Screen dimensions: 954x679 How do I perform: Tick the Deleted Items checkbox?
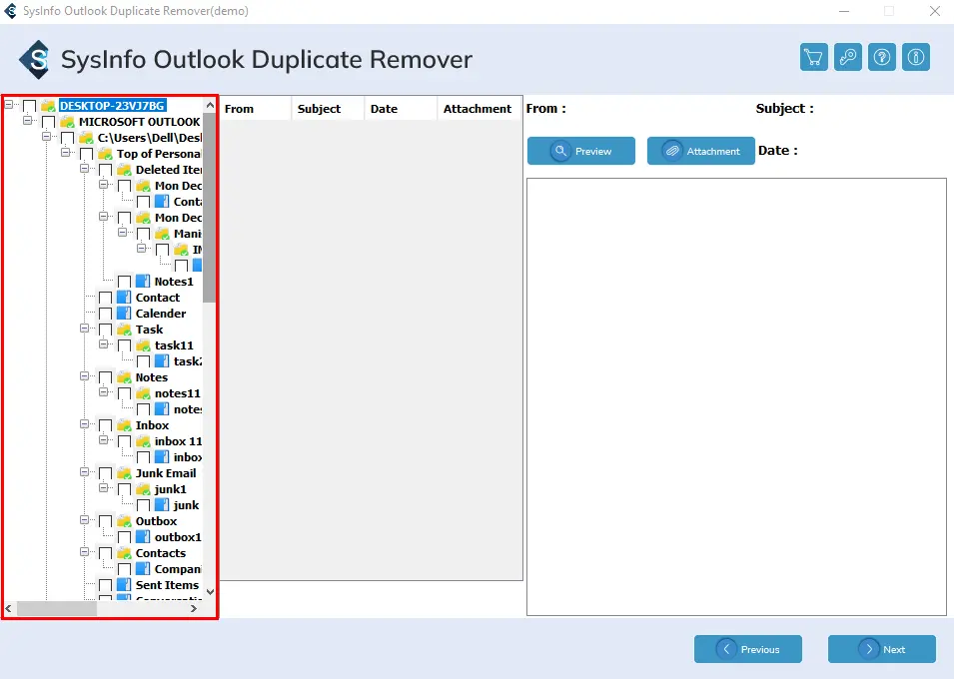point(105,171)
